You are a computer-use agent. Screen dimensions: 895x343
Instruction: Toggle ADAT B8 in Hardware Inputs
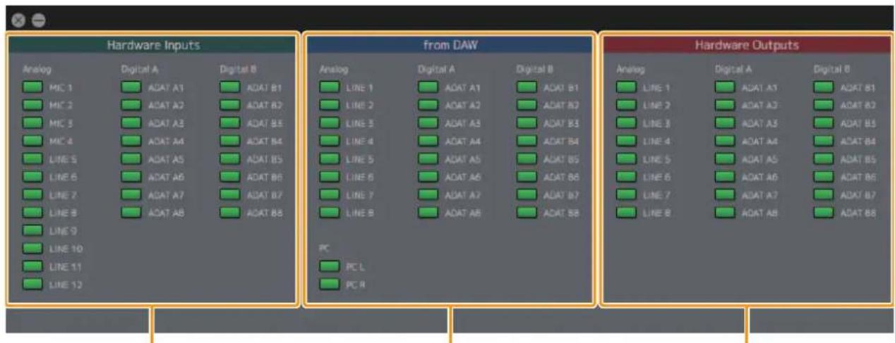(230, 212)
